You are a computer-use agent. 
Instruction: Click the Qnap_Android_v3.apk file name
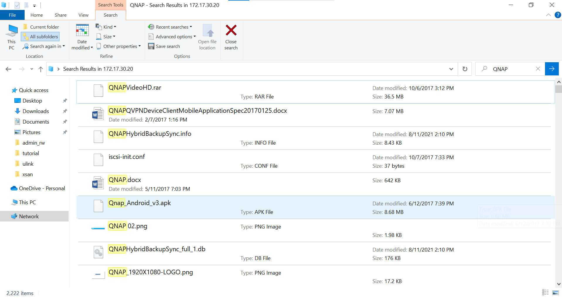[139, 203]
